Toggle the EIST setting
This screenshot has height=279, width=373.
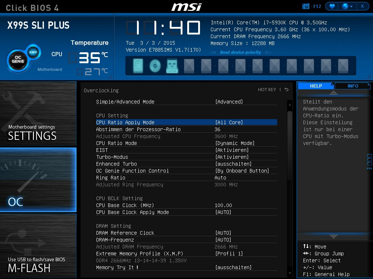coord(186,150)
